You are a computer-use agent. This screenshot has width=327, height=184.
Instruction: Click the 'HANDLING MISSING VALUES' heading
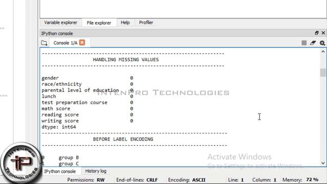tap(126, 60)
